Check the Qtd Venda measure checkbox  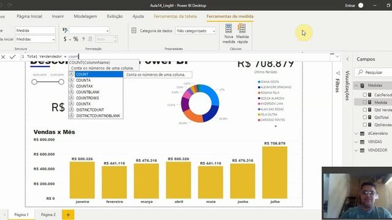click(x=365, y=110)
